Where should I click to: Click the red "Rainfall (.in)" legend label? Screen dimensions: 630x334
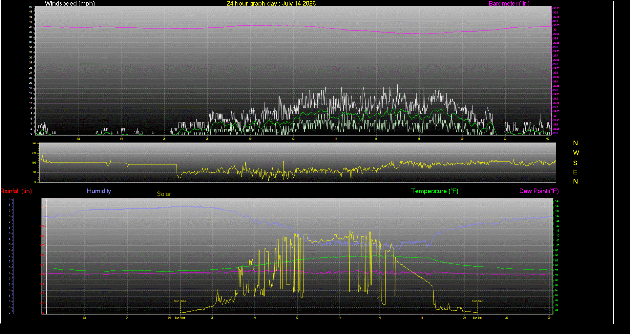coord(16,191)
